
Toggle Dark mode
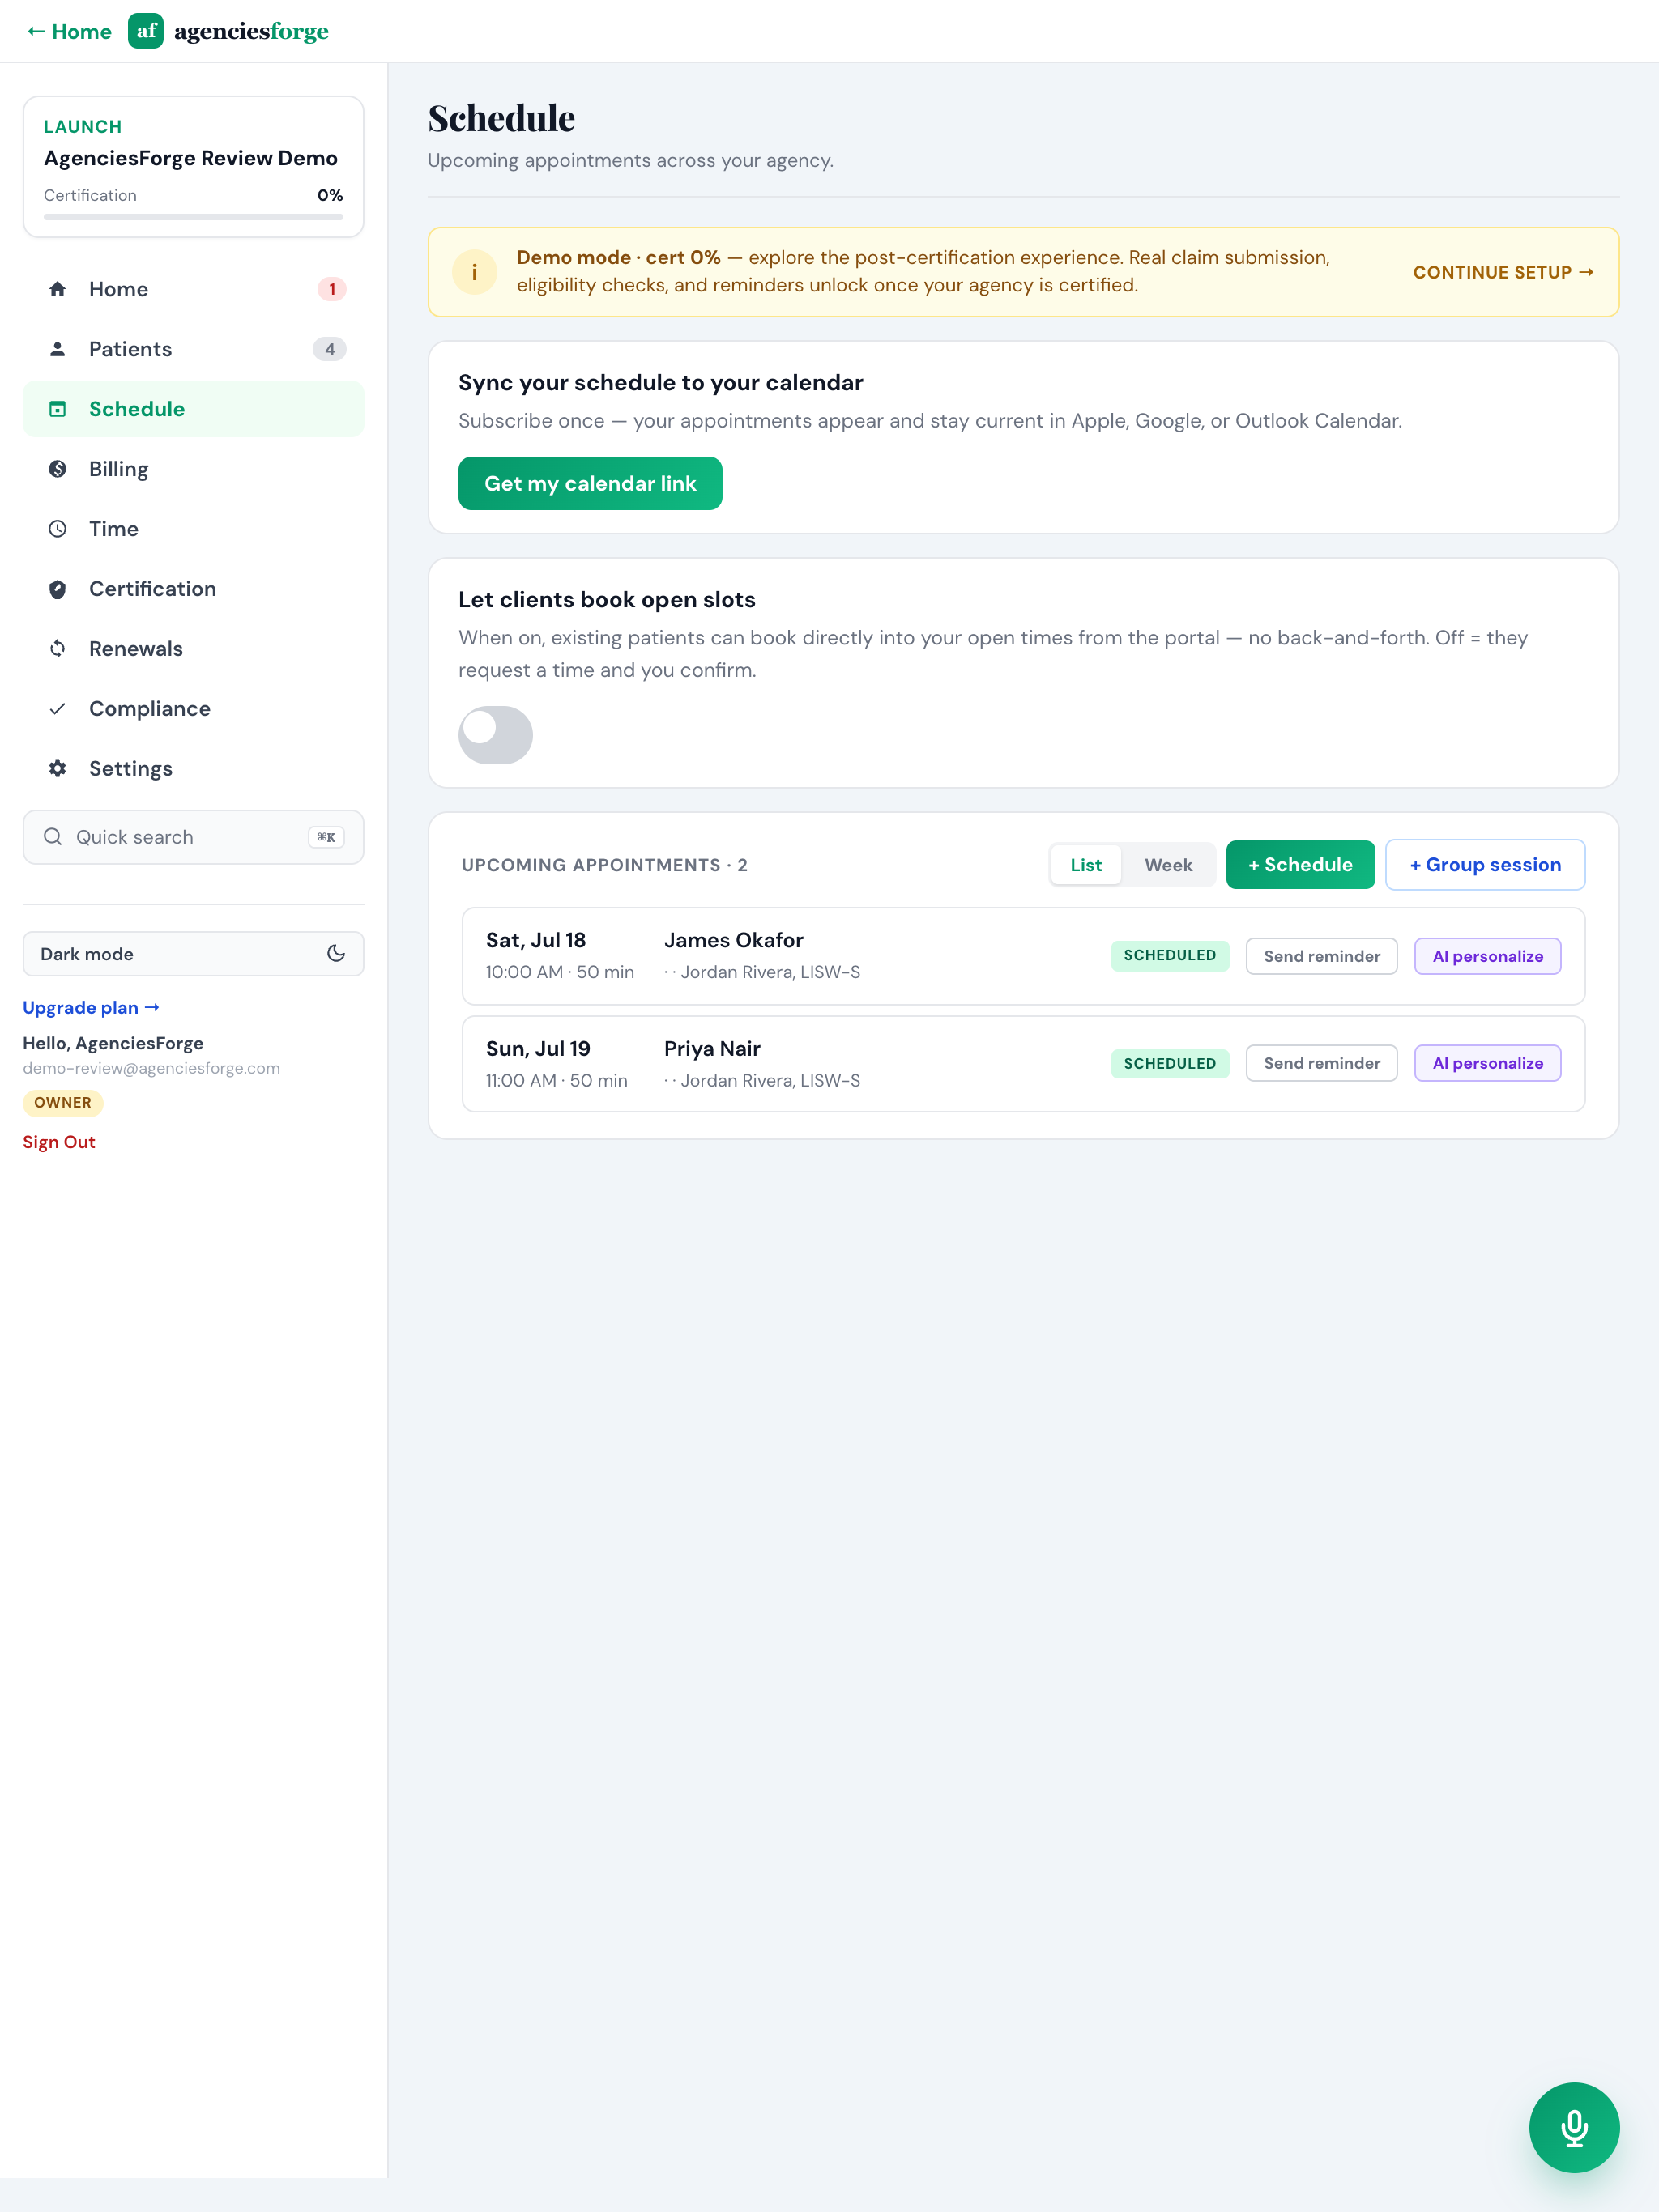click(x=193, y=954)
